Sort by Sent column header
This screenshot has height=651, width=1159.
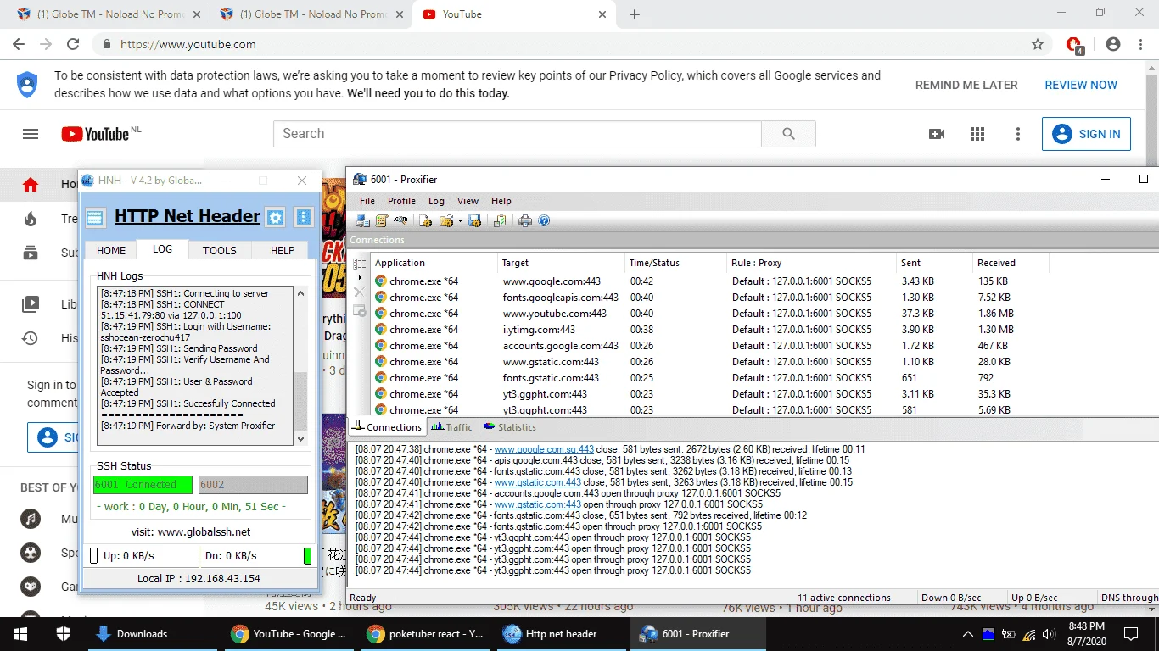pos(934,263)
